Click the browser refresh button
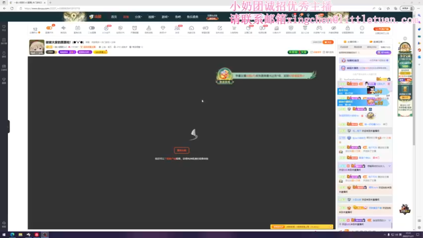 tap(12, 8)
